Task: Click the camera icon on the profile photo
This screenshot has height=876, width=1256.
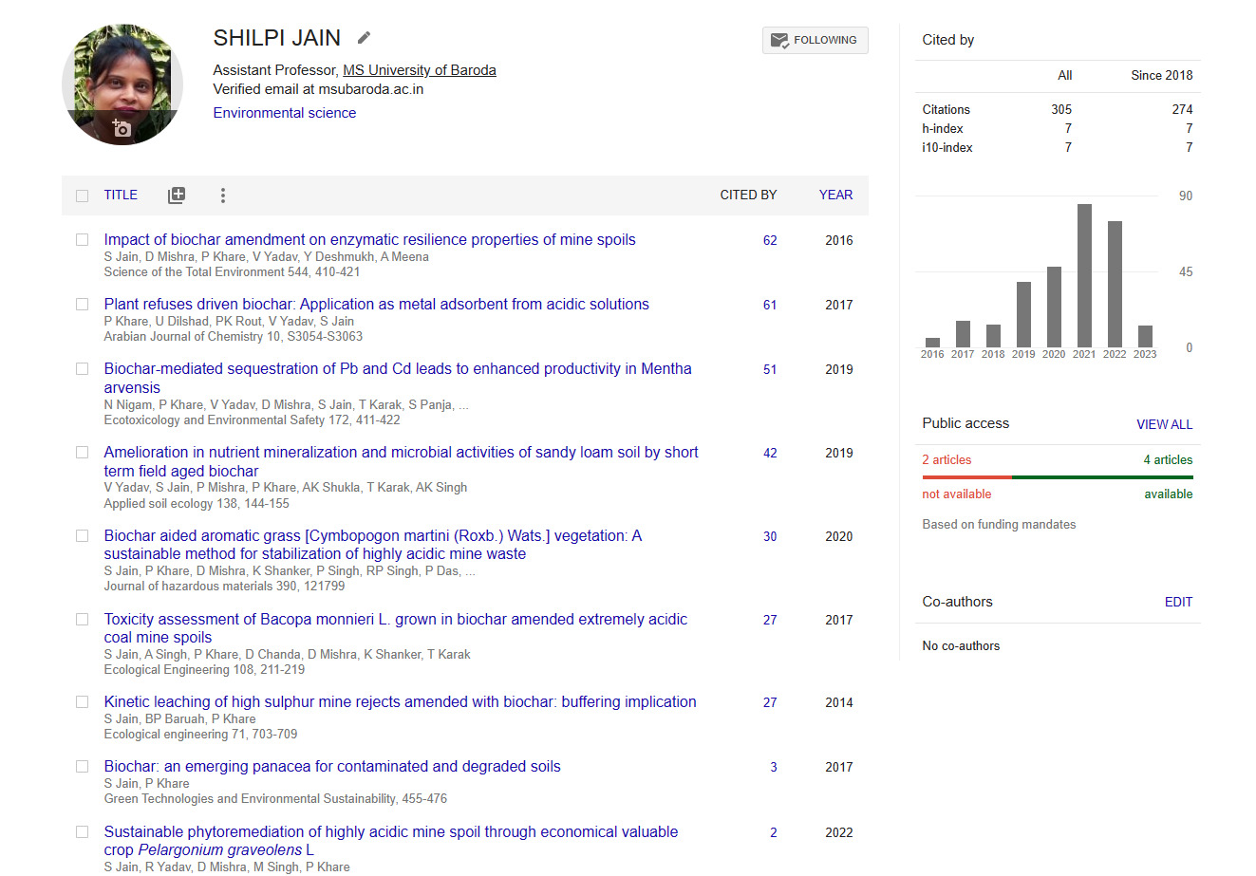Action: tap(122, 128)
